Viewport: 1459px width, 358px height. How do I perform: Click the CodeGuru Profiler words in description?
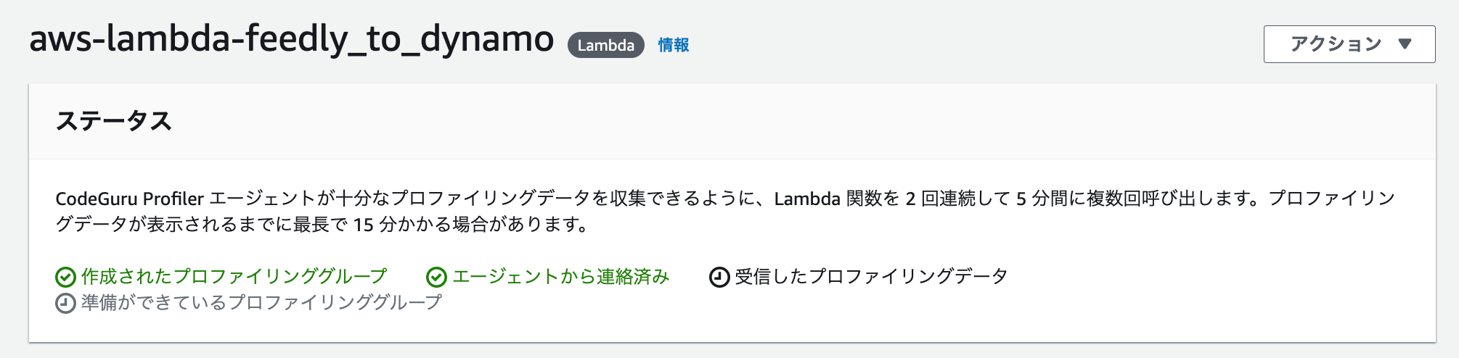[130, 199]
